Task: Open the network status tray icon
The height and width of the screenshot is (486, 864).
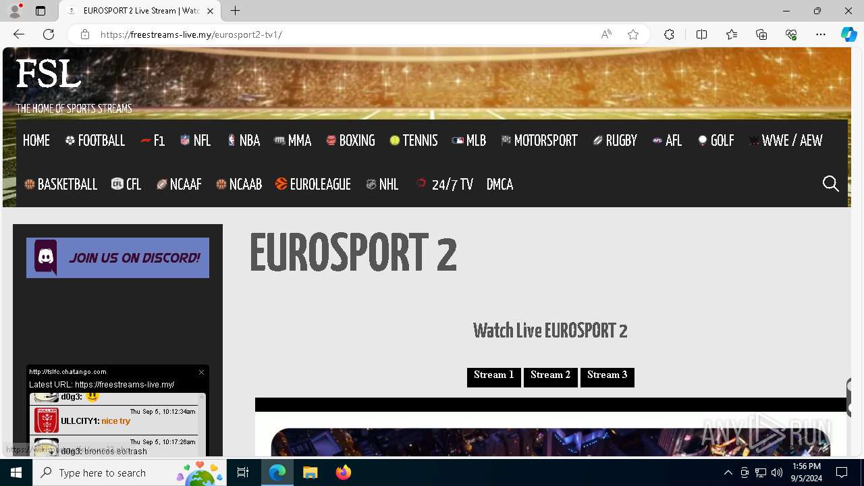Action: 761,473
